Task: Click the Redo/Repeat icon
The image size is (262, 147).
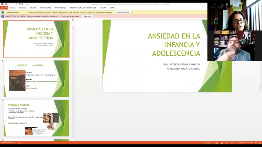Action: coord(16,4)
